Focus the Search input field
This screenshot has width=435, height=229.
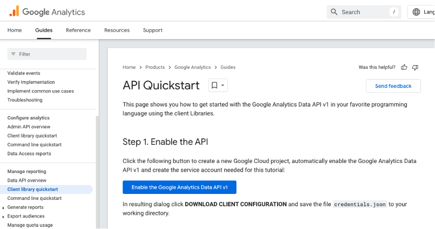(364, 12)
